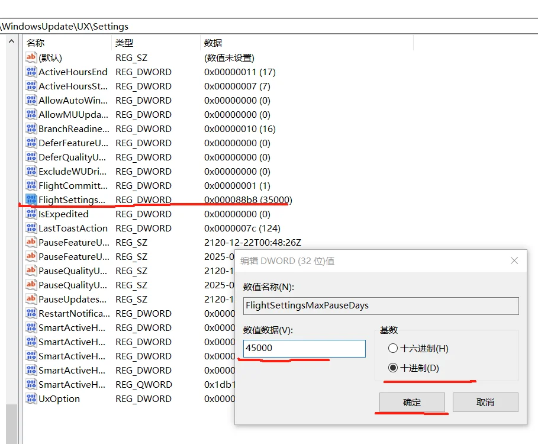Image resolution: width=538 pixels, height=444 pixels.
Task: Click data 0x00000011 (17)
Action: [x=240, y=72]
